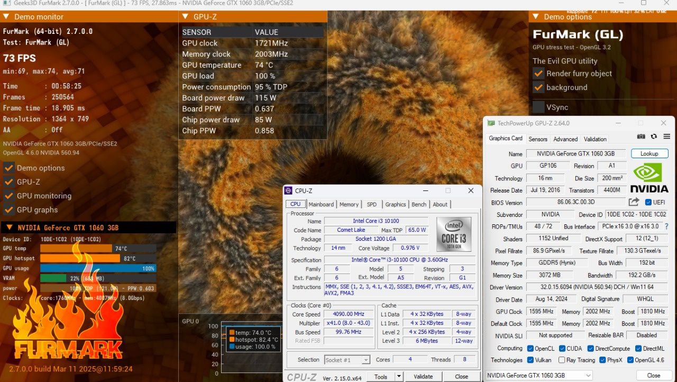677x382 pixels.
Task: Click the VRAM usage bar showing 22%
Action: coord(98,278)
